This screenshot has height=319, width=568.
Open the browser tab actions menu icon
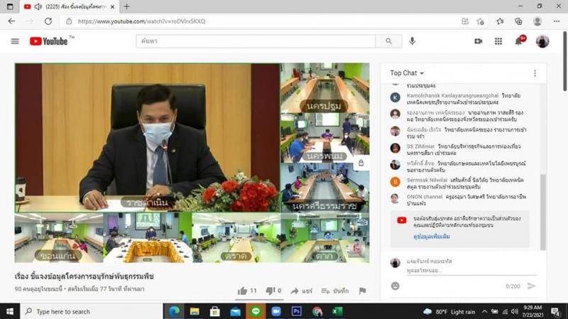[10, 6]
